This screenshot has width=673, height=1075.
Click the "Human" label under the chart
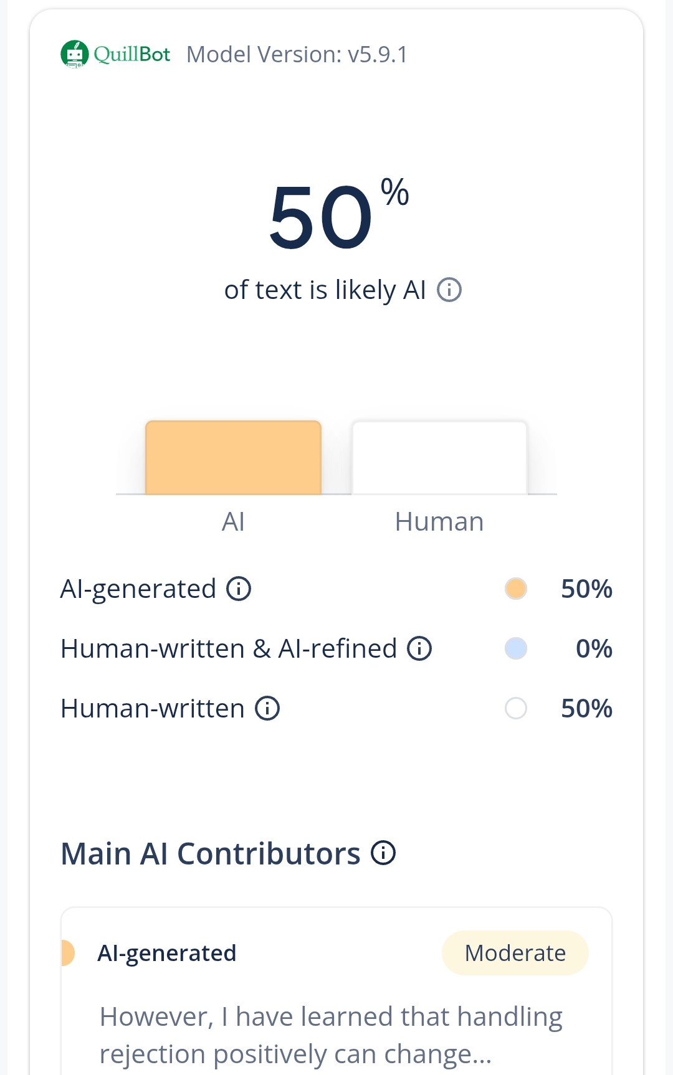[439, 521]
